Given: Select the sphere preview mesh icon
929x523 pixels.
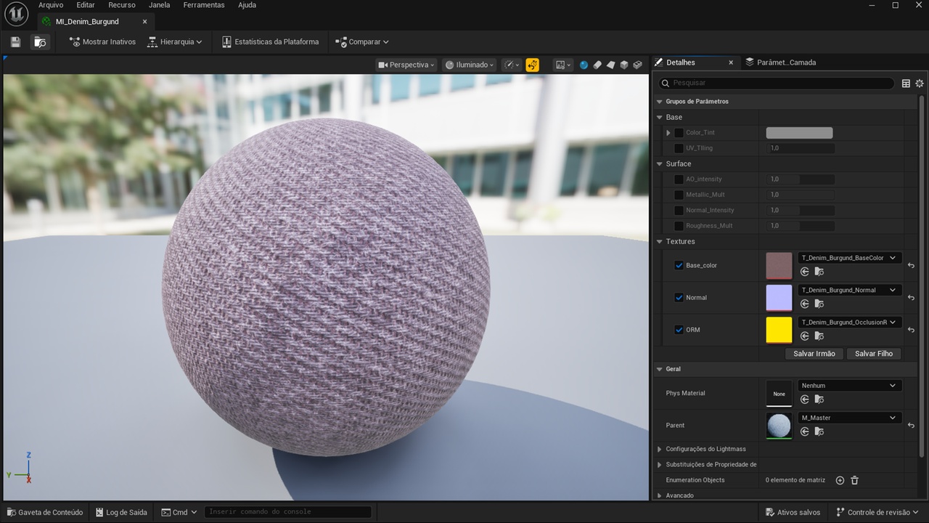Looking at the screenshot, I should tap(584, 65).
